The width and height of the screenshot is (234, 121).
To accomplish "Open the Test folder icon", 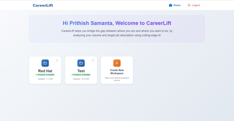I will (x=81, y=63).
